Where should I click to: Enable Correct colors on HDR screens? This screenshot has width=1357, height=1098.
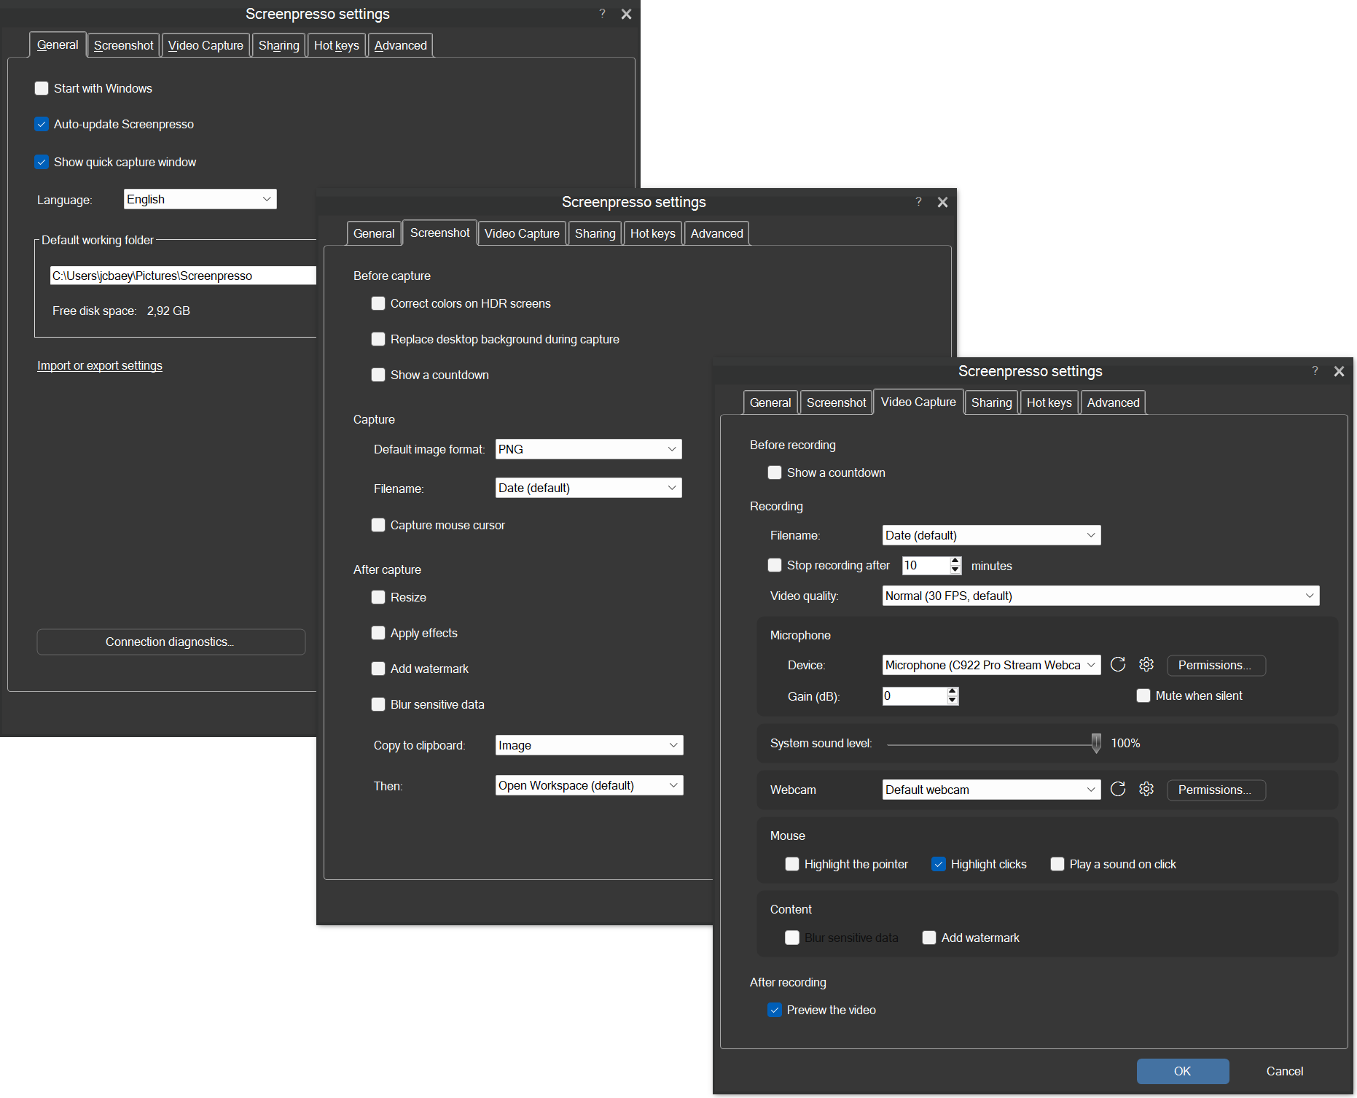click(378, 303)
